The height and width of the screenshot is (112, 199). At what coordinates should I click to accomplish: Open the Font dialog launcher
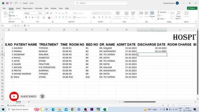pos(53,22)
